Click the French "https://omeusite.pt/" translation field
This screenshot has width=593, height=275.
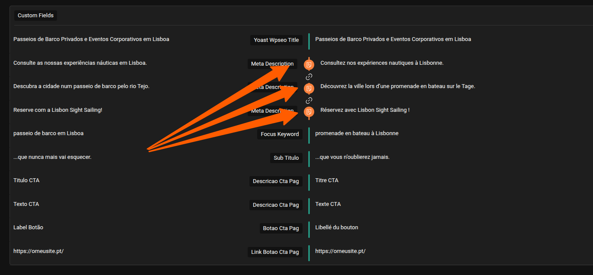[340, 251]
